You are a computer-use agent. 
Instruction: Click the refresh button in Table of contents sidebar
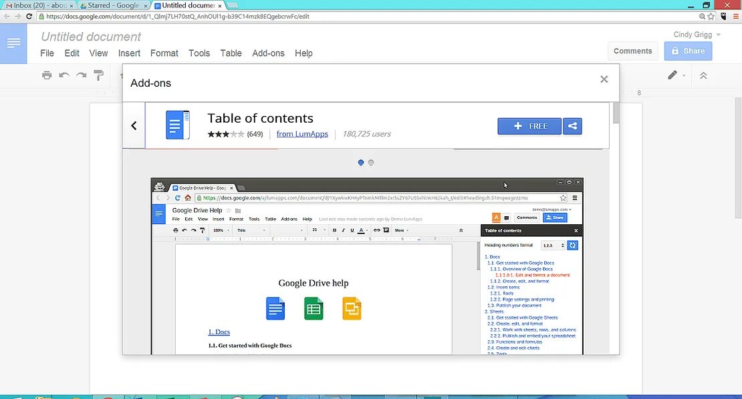pyautogui.click(x=573, y=245)
